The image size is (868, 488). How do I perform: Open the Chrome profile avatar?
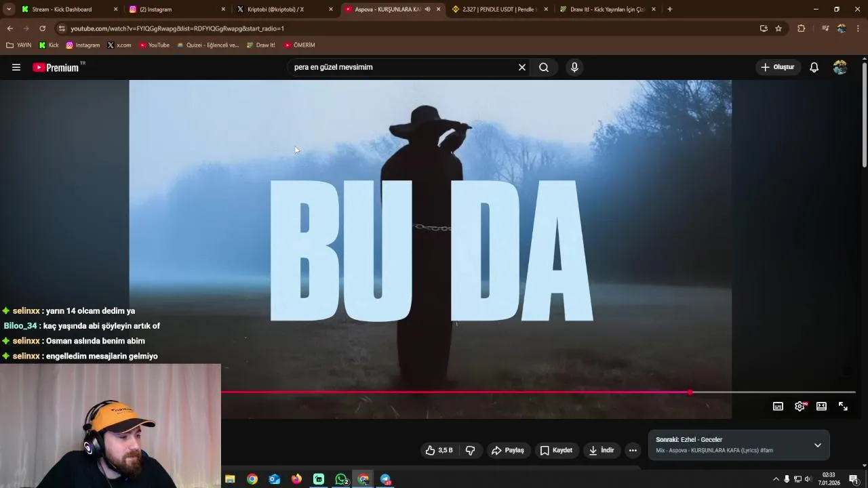(x=842, y=28)
